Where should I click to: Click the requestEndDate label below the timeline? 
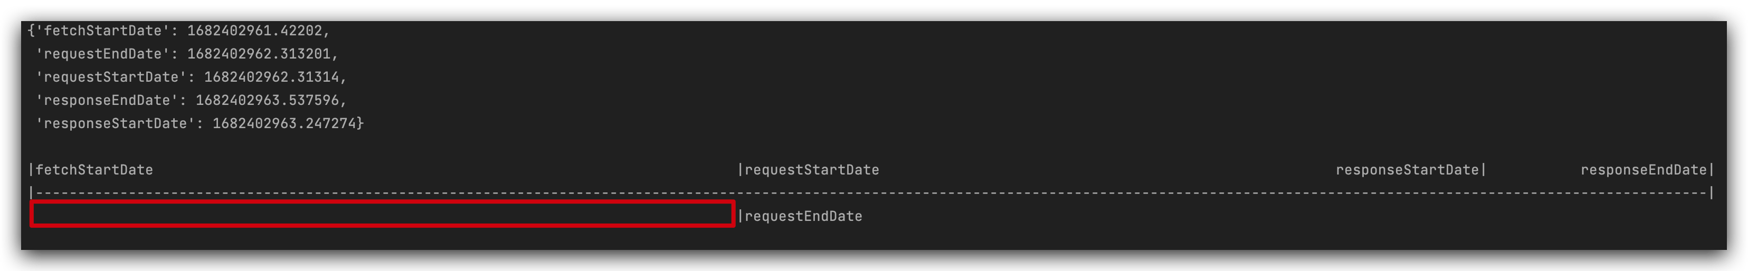point(803,216)
